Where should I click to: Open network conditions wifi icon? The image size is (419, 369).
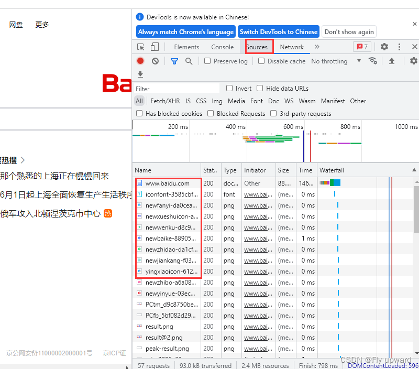click(372, 61)
